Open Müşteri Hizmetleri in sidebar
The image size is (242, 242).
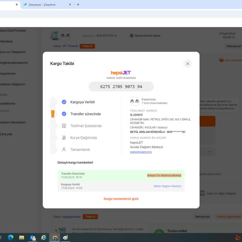click(13, 122)
